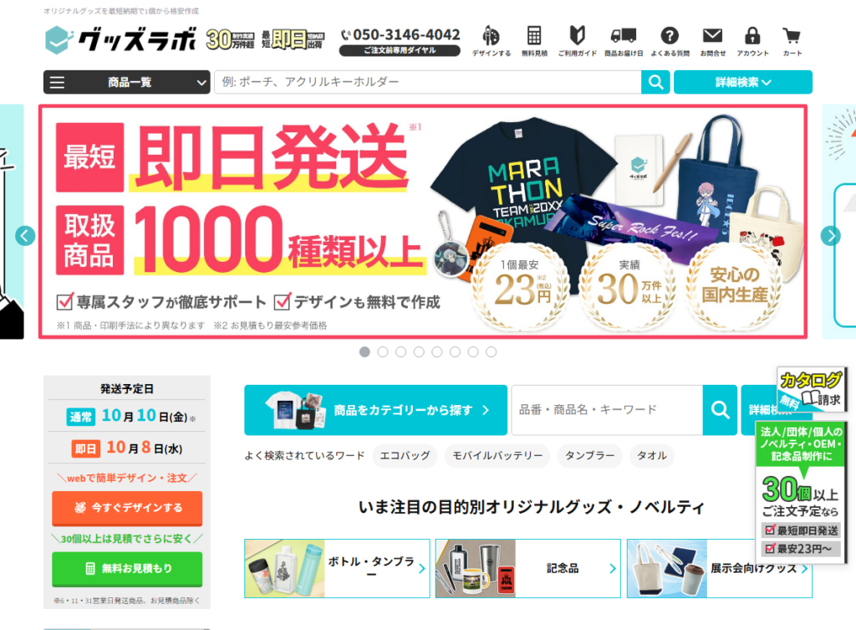The height and width of the screenshot is (630, 856).
Task: Click the top search magnifier button
Action: 655,82
